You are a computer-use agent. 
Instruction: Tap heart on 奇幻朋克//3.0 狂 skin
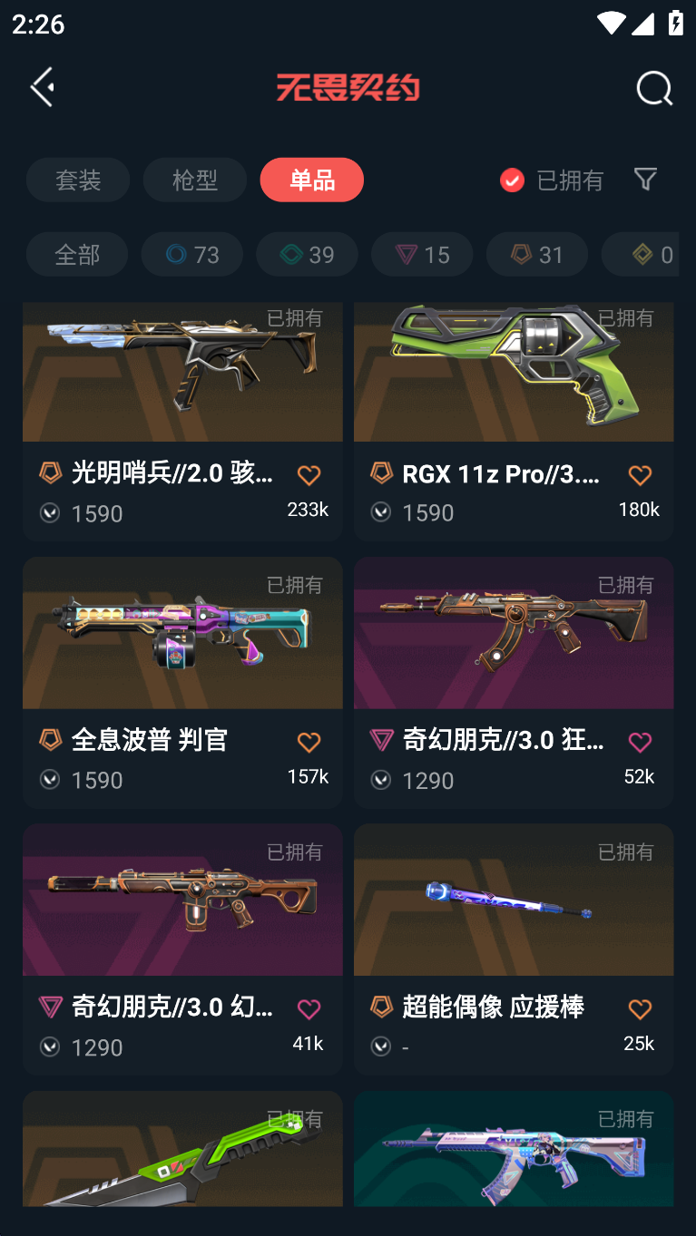[x=640, y=742]
